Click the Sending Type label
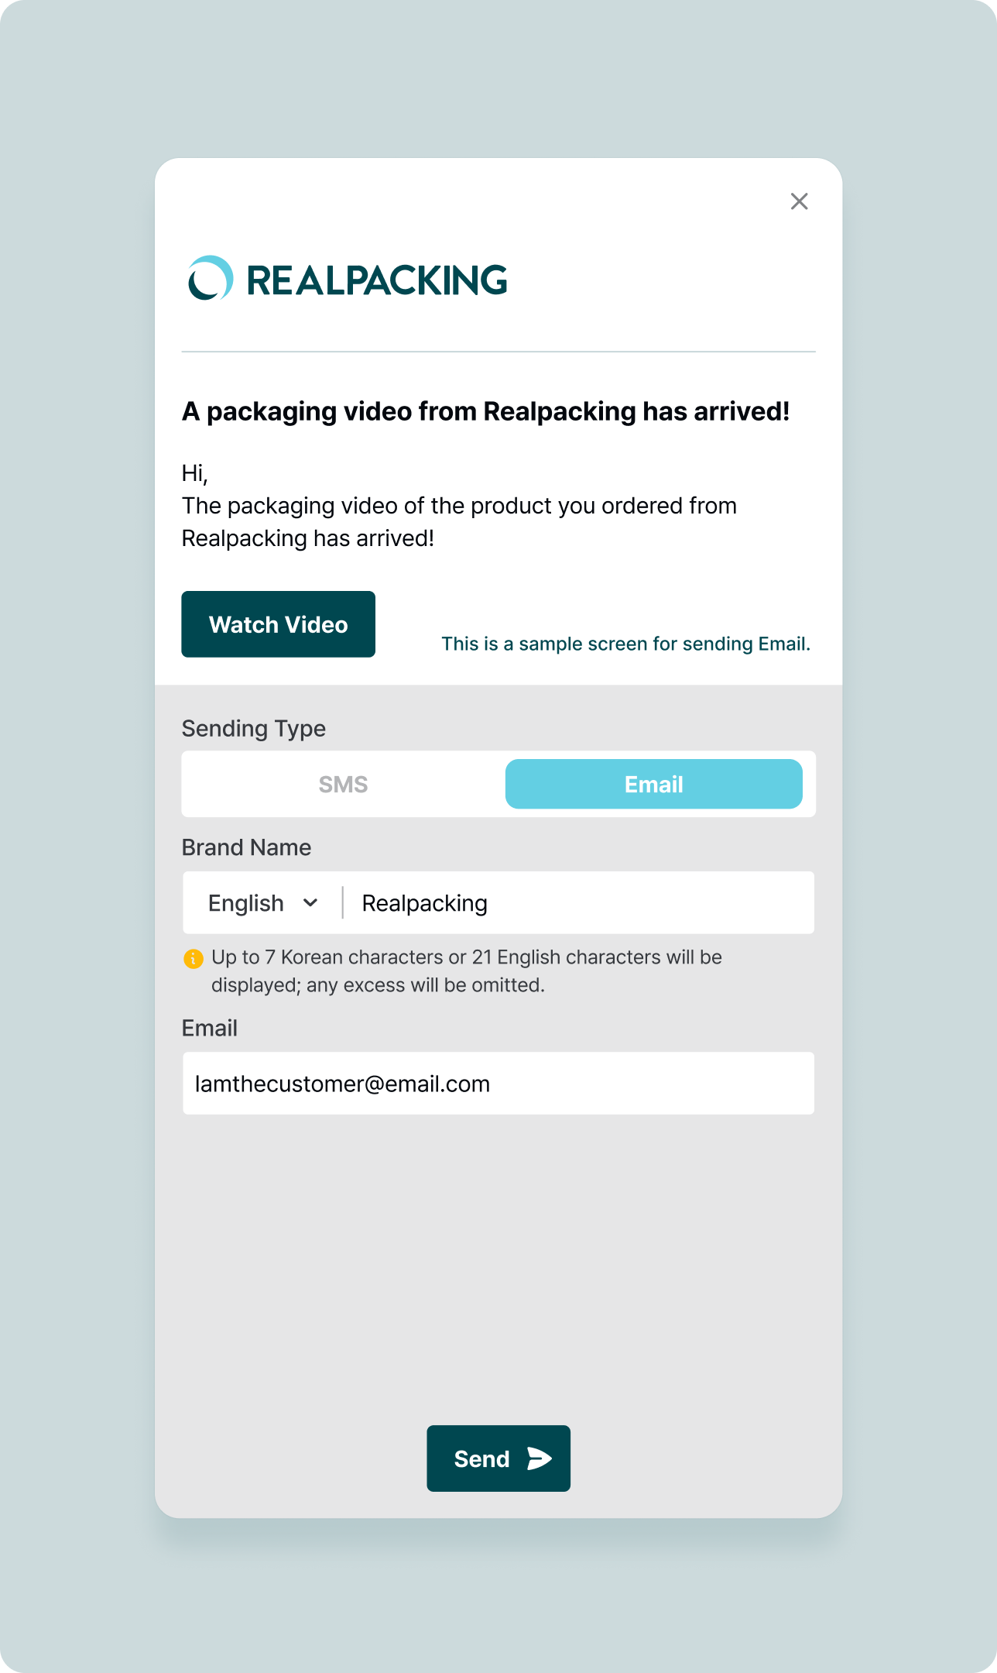 tap(253, 729)
